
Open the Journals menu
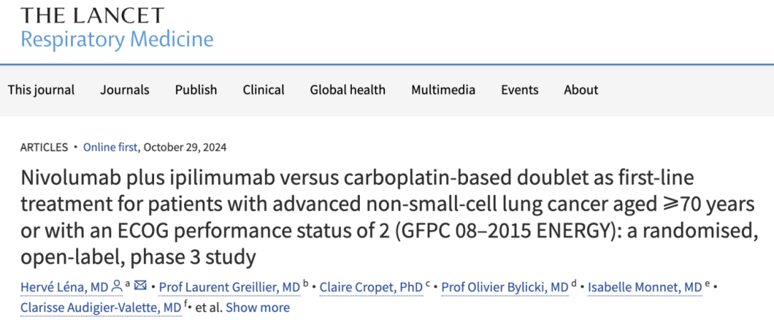125,89
